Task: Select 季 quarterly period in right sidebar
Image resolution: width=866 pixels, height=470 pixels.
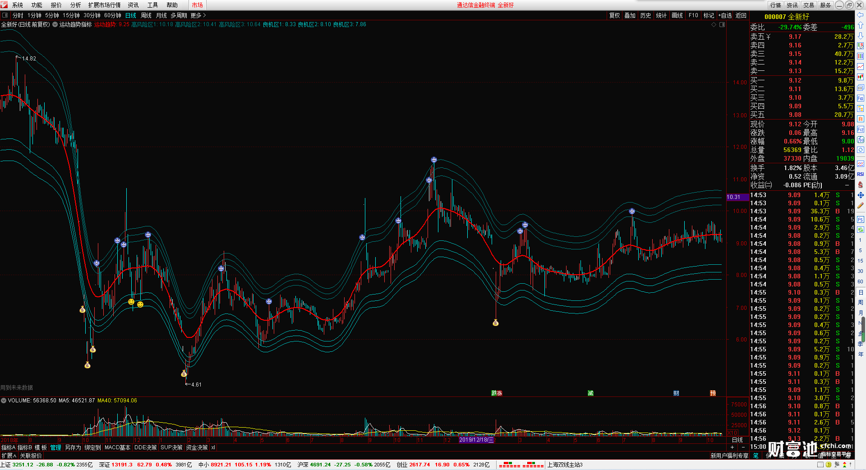Action: point(861,344)
